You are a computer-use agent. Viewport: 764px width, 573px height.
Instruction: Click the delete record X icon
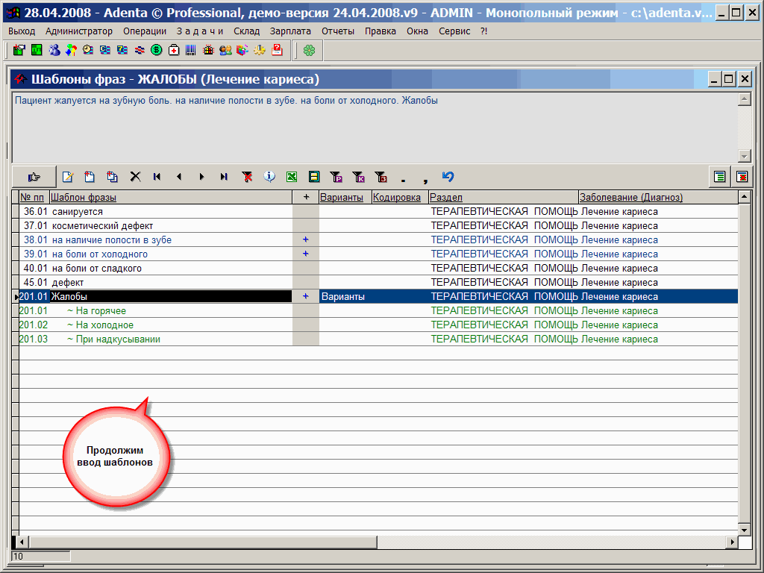click(x=135, y=177)
